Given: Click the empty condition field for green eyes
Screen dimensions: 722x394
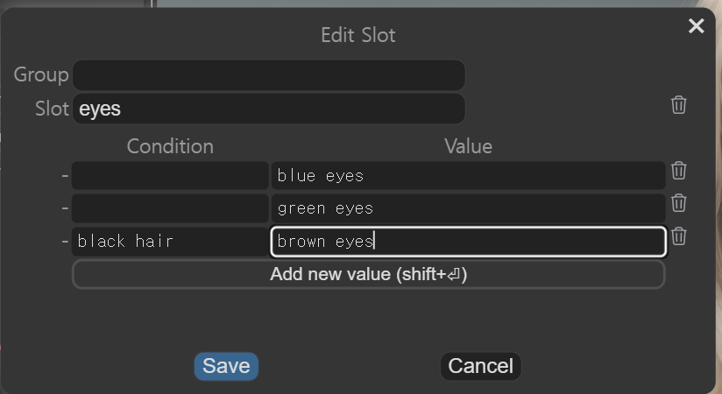Looking at the screenshot, I should tap(170, 208).
